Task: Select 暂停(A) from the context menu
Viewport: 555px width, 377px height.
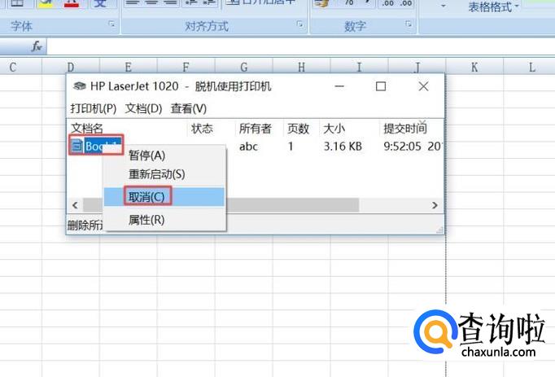Action: (146, 156)
